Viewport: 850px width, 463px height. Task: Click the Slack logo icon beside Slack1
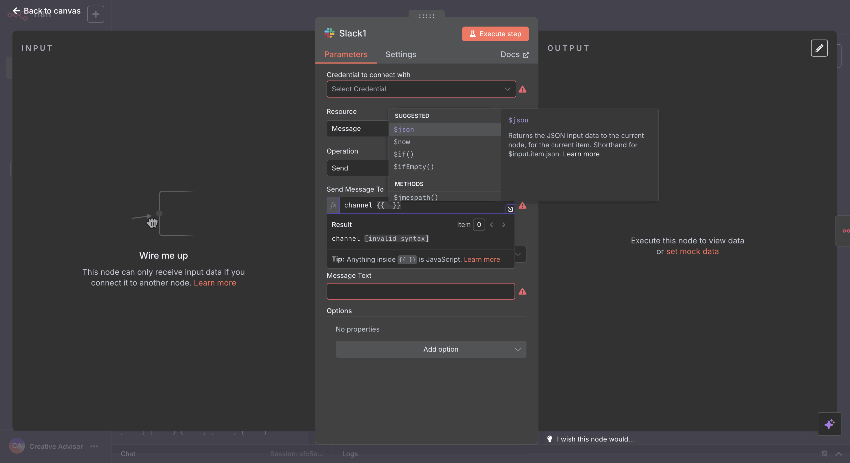point(329,33)
